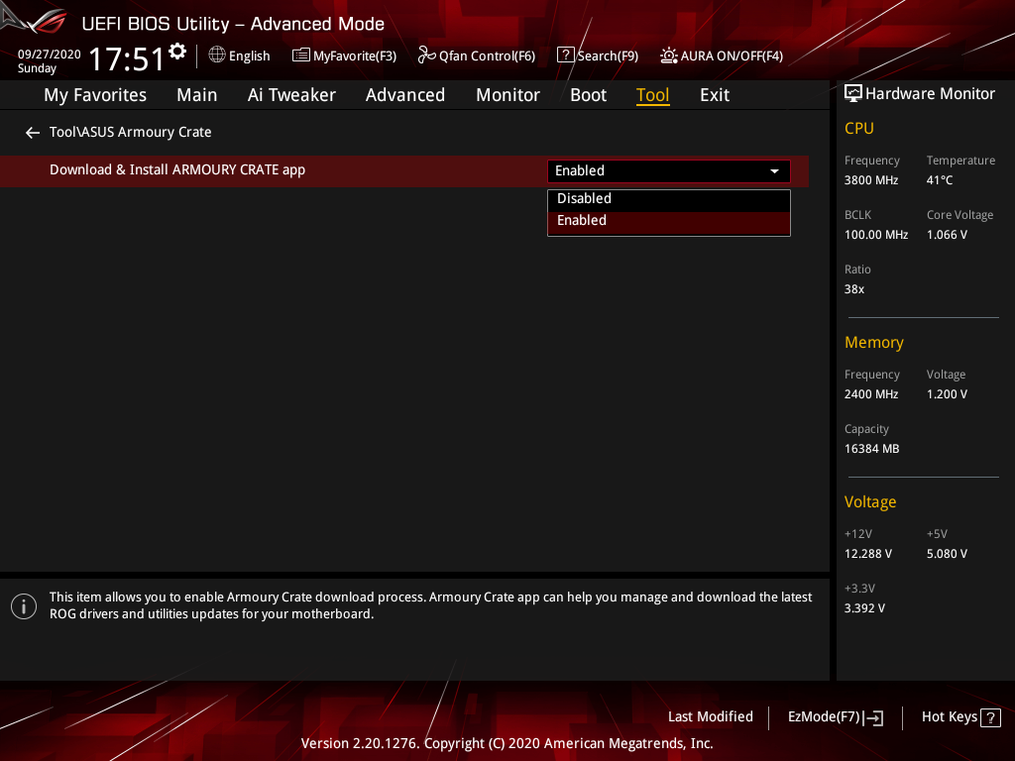1015x761 pixels.
Task: Click +3.3V value 3.392 V
Action: 864,608
